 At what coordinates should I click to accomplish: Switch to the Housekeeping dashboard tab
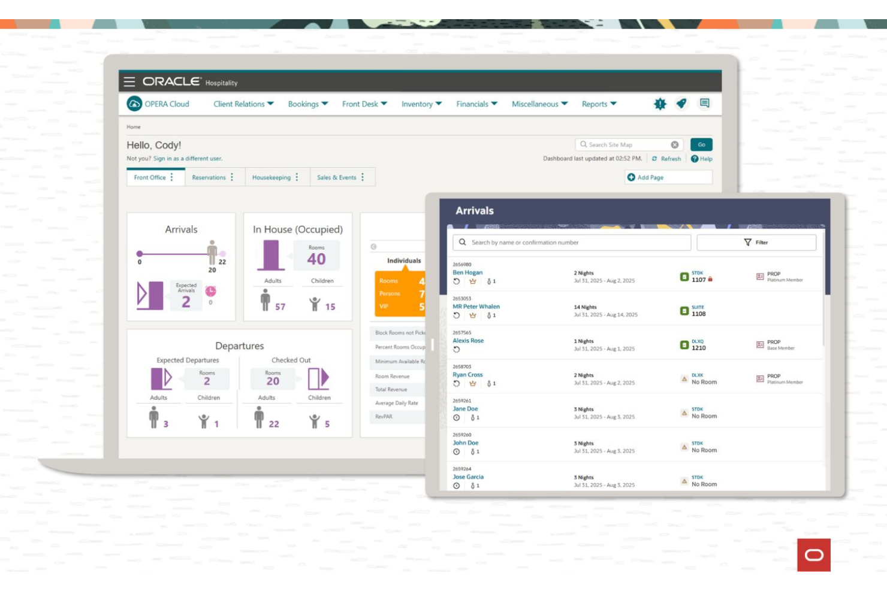271,177
